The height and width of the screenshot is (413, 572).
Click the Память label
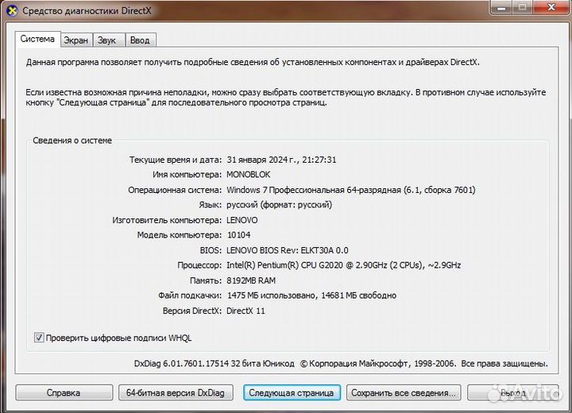[206, 280]
